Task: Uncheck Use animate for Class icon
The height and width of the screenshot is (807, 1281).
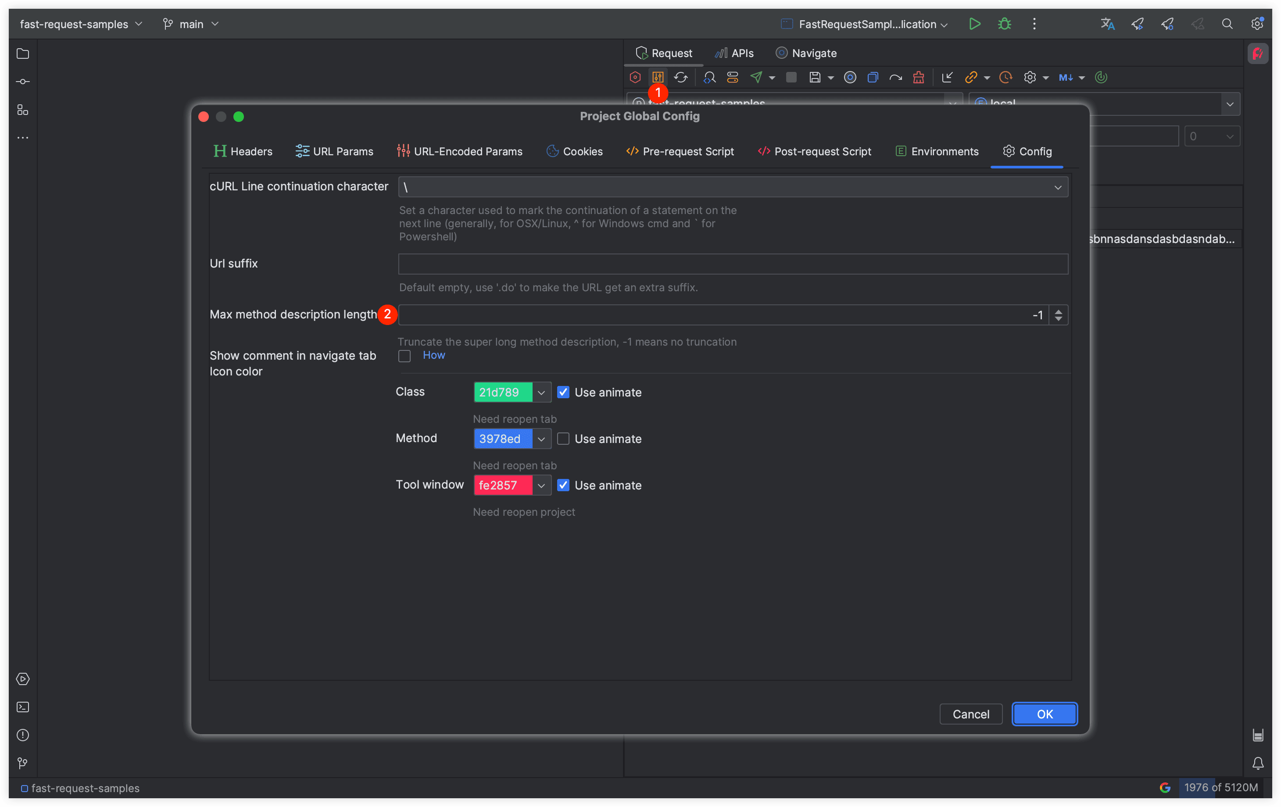Action: click(563, 393)
